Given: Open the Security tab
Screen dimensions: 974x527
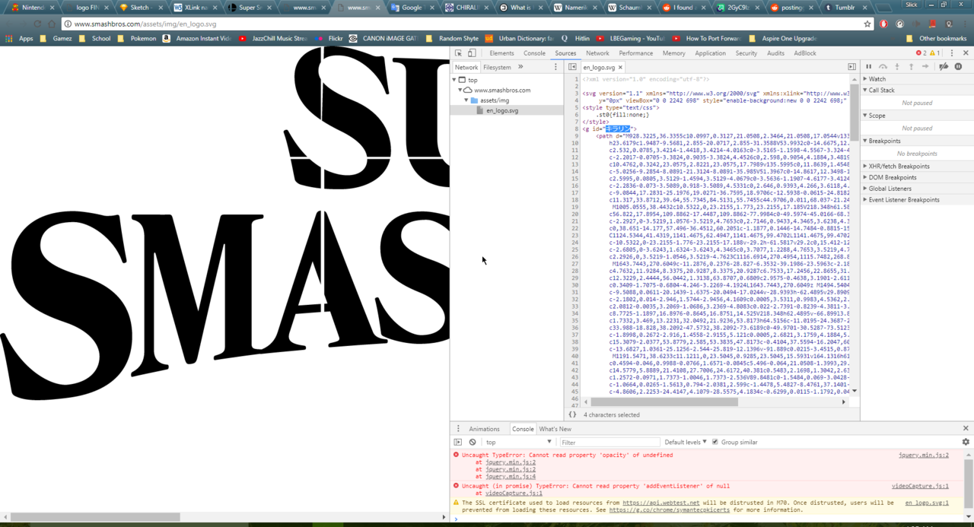Looking at the screenshot, I should [746, 53].
